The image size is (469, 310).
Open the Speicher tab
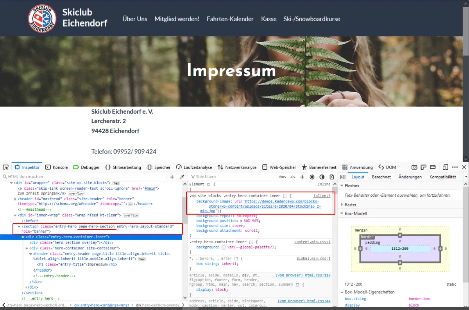(x=159, y=167)
